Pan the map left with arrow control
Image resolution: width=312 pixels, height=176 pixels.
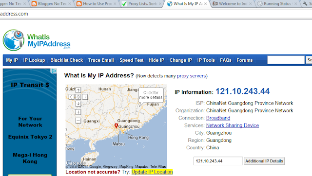(72, 97)
